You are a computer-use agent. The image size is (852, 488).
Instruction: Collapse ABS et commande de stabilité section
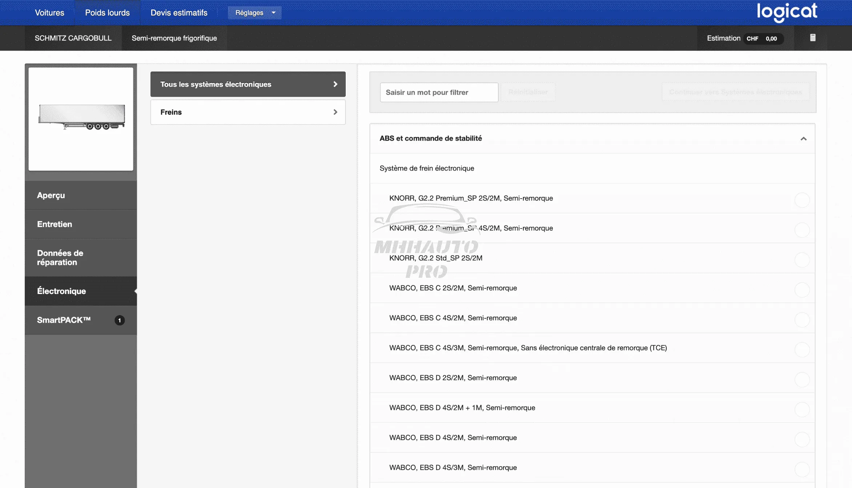(803, 139)
